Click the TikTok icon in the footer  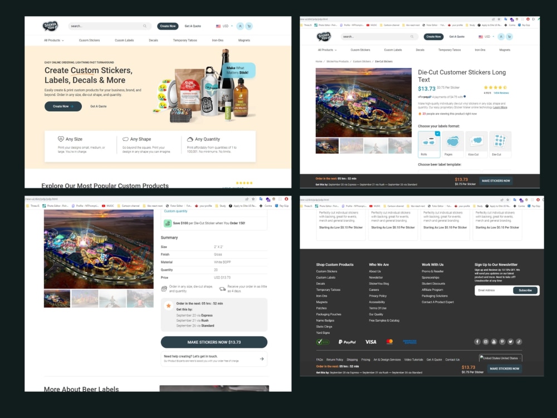click(x=519, y=342)
